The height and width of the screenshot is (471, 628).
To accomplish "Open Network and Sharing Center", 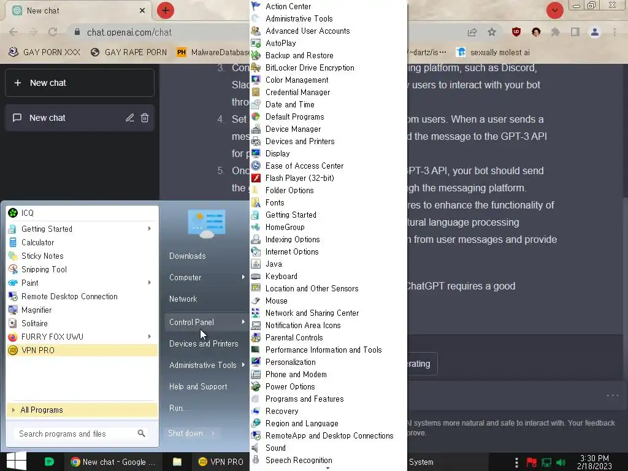I will [312, 313].
